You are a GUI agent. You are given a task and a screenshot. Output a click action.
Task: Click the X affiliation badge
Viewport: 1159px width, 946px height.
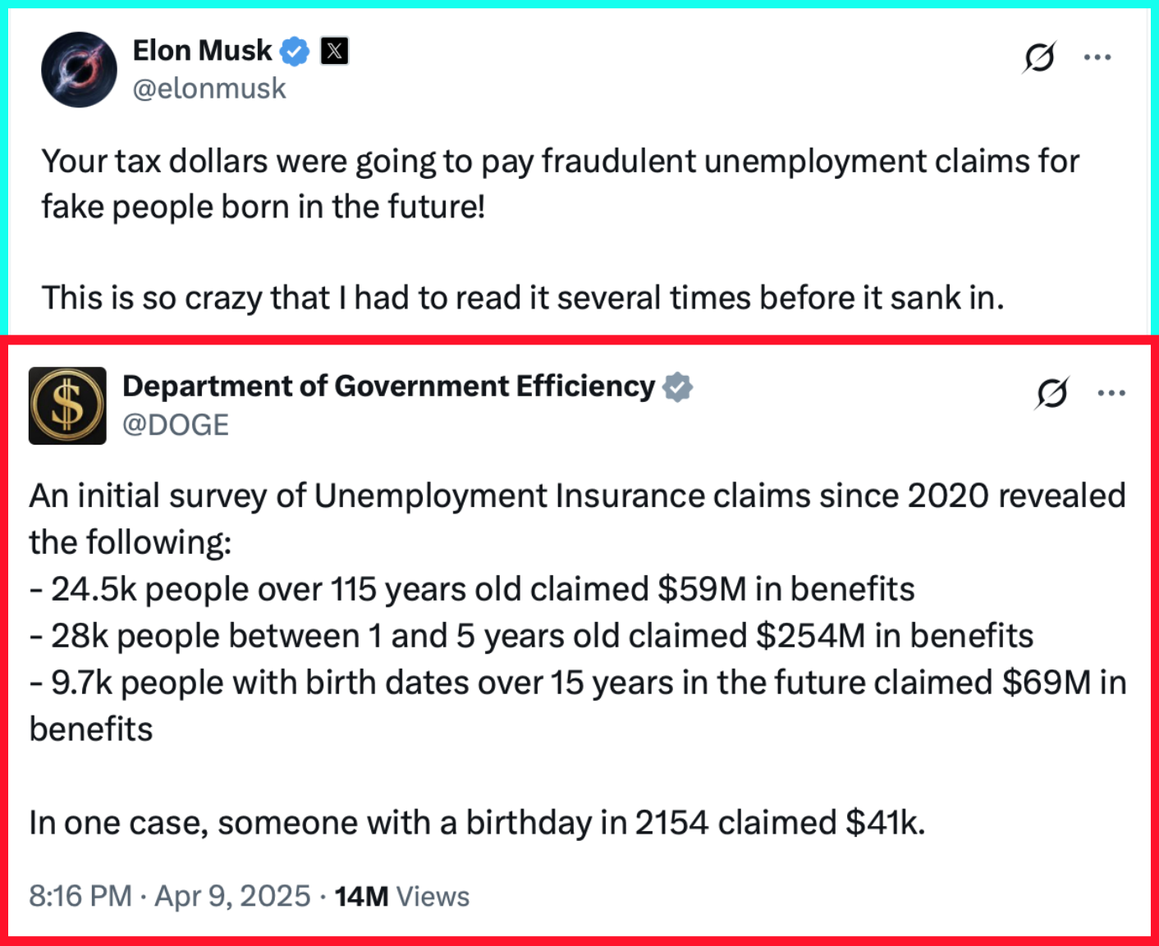click(334, 52)
